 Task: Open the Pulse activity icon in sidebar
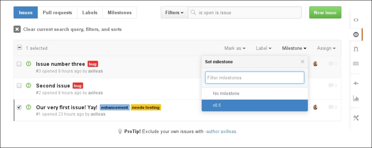pos(356,83)
